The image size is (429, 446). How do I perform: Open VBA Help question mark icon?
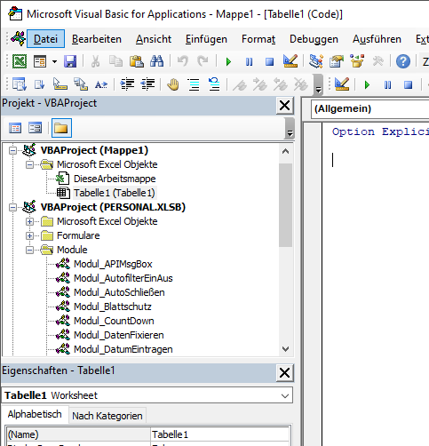[x=403, y=61]
